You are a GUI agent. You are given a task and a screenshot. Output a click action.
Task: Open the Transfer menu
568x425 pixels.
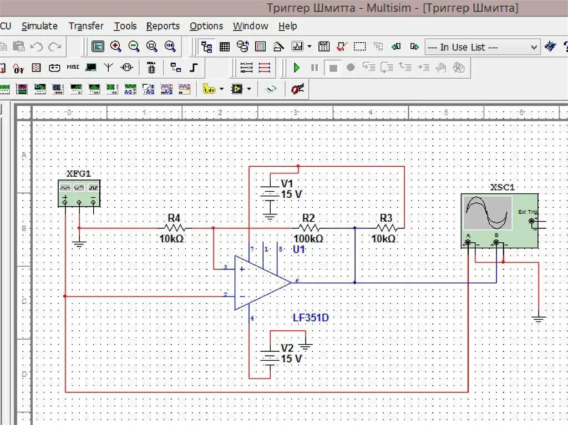click(x=86, y=26)
